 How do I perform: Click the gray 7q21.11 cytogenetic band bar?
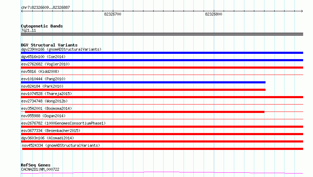coord(162,34)
